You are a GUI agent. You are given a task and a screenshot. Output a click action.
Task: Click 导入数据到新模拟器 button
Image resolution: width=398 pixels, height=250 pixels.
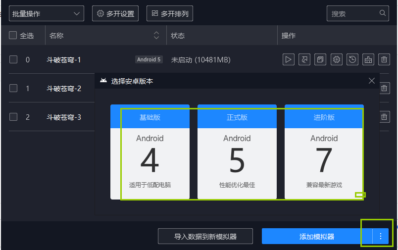205,236
